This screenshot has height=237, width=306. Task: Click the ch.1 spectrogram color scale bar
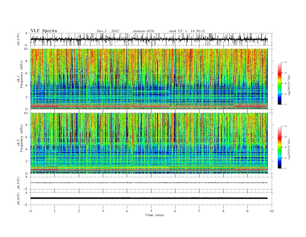[x=279, y=83]
